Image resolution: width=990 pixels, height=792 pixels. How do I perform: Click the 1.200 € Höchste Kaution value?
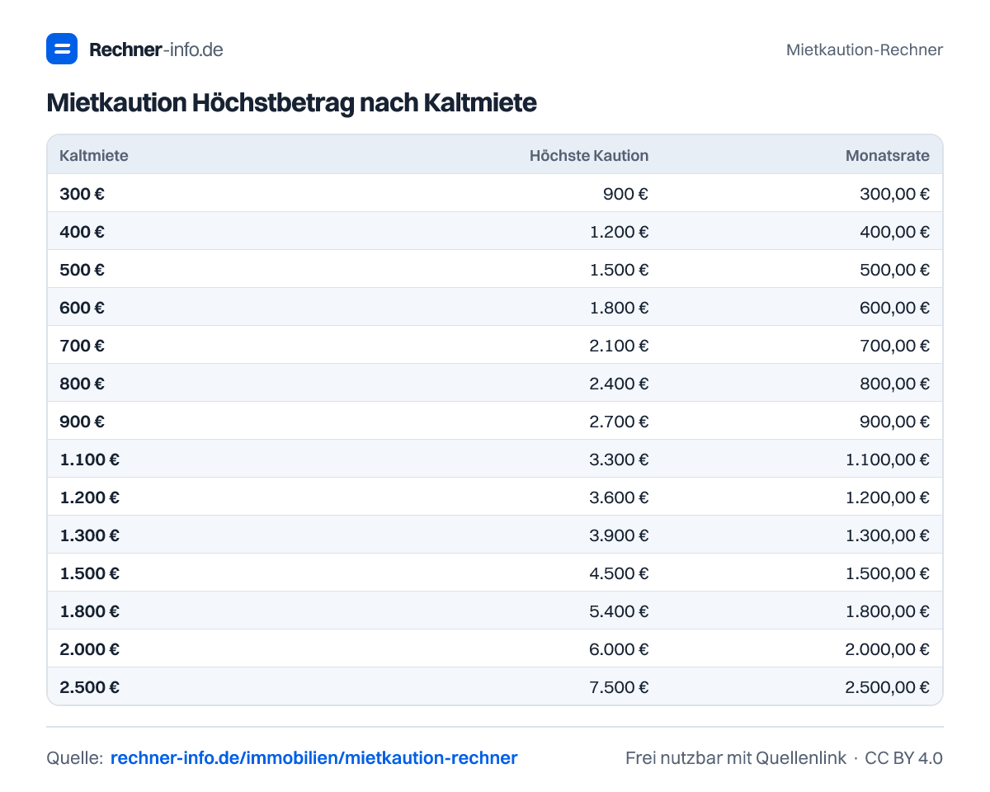(620, 232)
